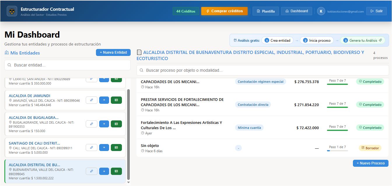Click the document icon beside entity title
This screenshot has width=392, height=186.
tap(139, 52)
